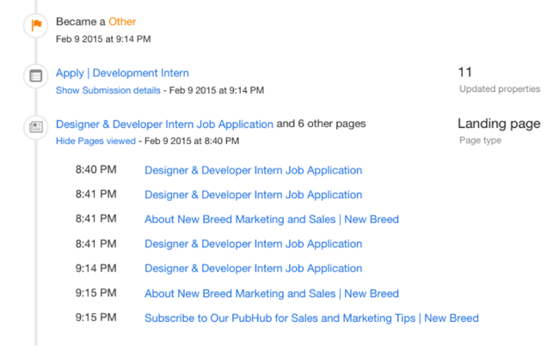Open Job Application link directly below 8:41 About link
This screenshot has width=559, height=346.
(253, 244)
